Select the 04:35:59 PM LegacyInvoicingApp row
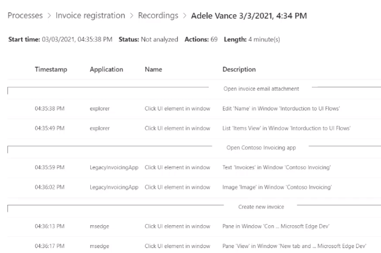This screenshot has height=253, width=381. [194, 167]
